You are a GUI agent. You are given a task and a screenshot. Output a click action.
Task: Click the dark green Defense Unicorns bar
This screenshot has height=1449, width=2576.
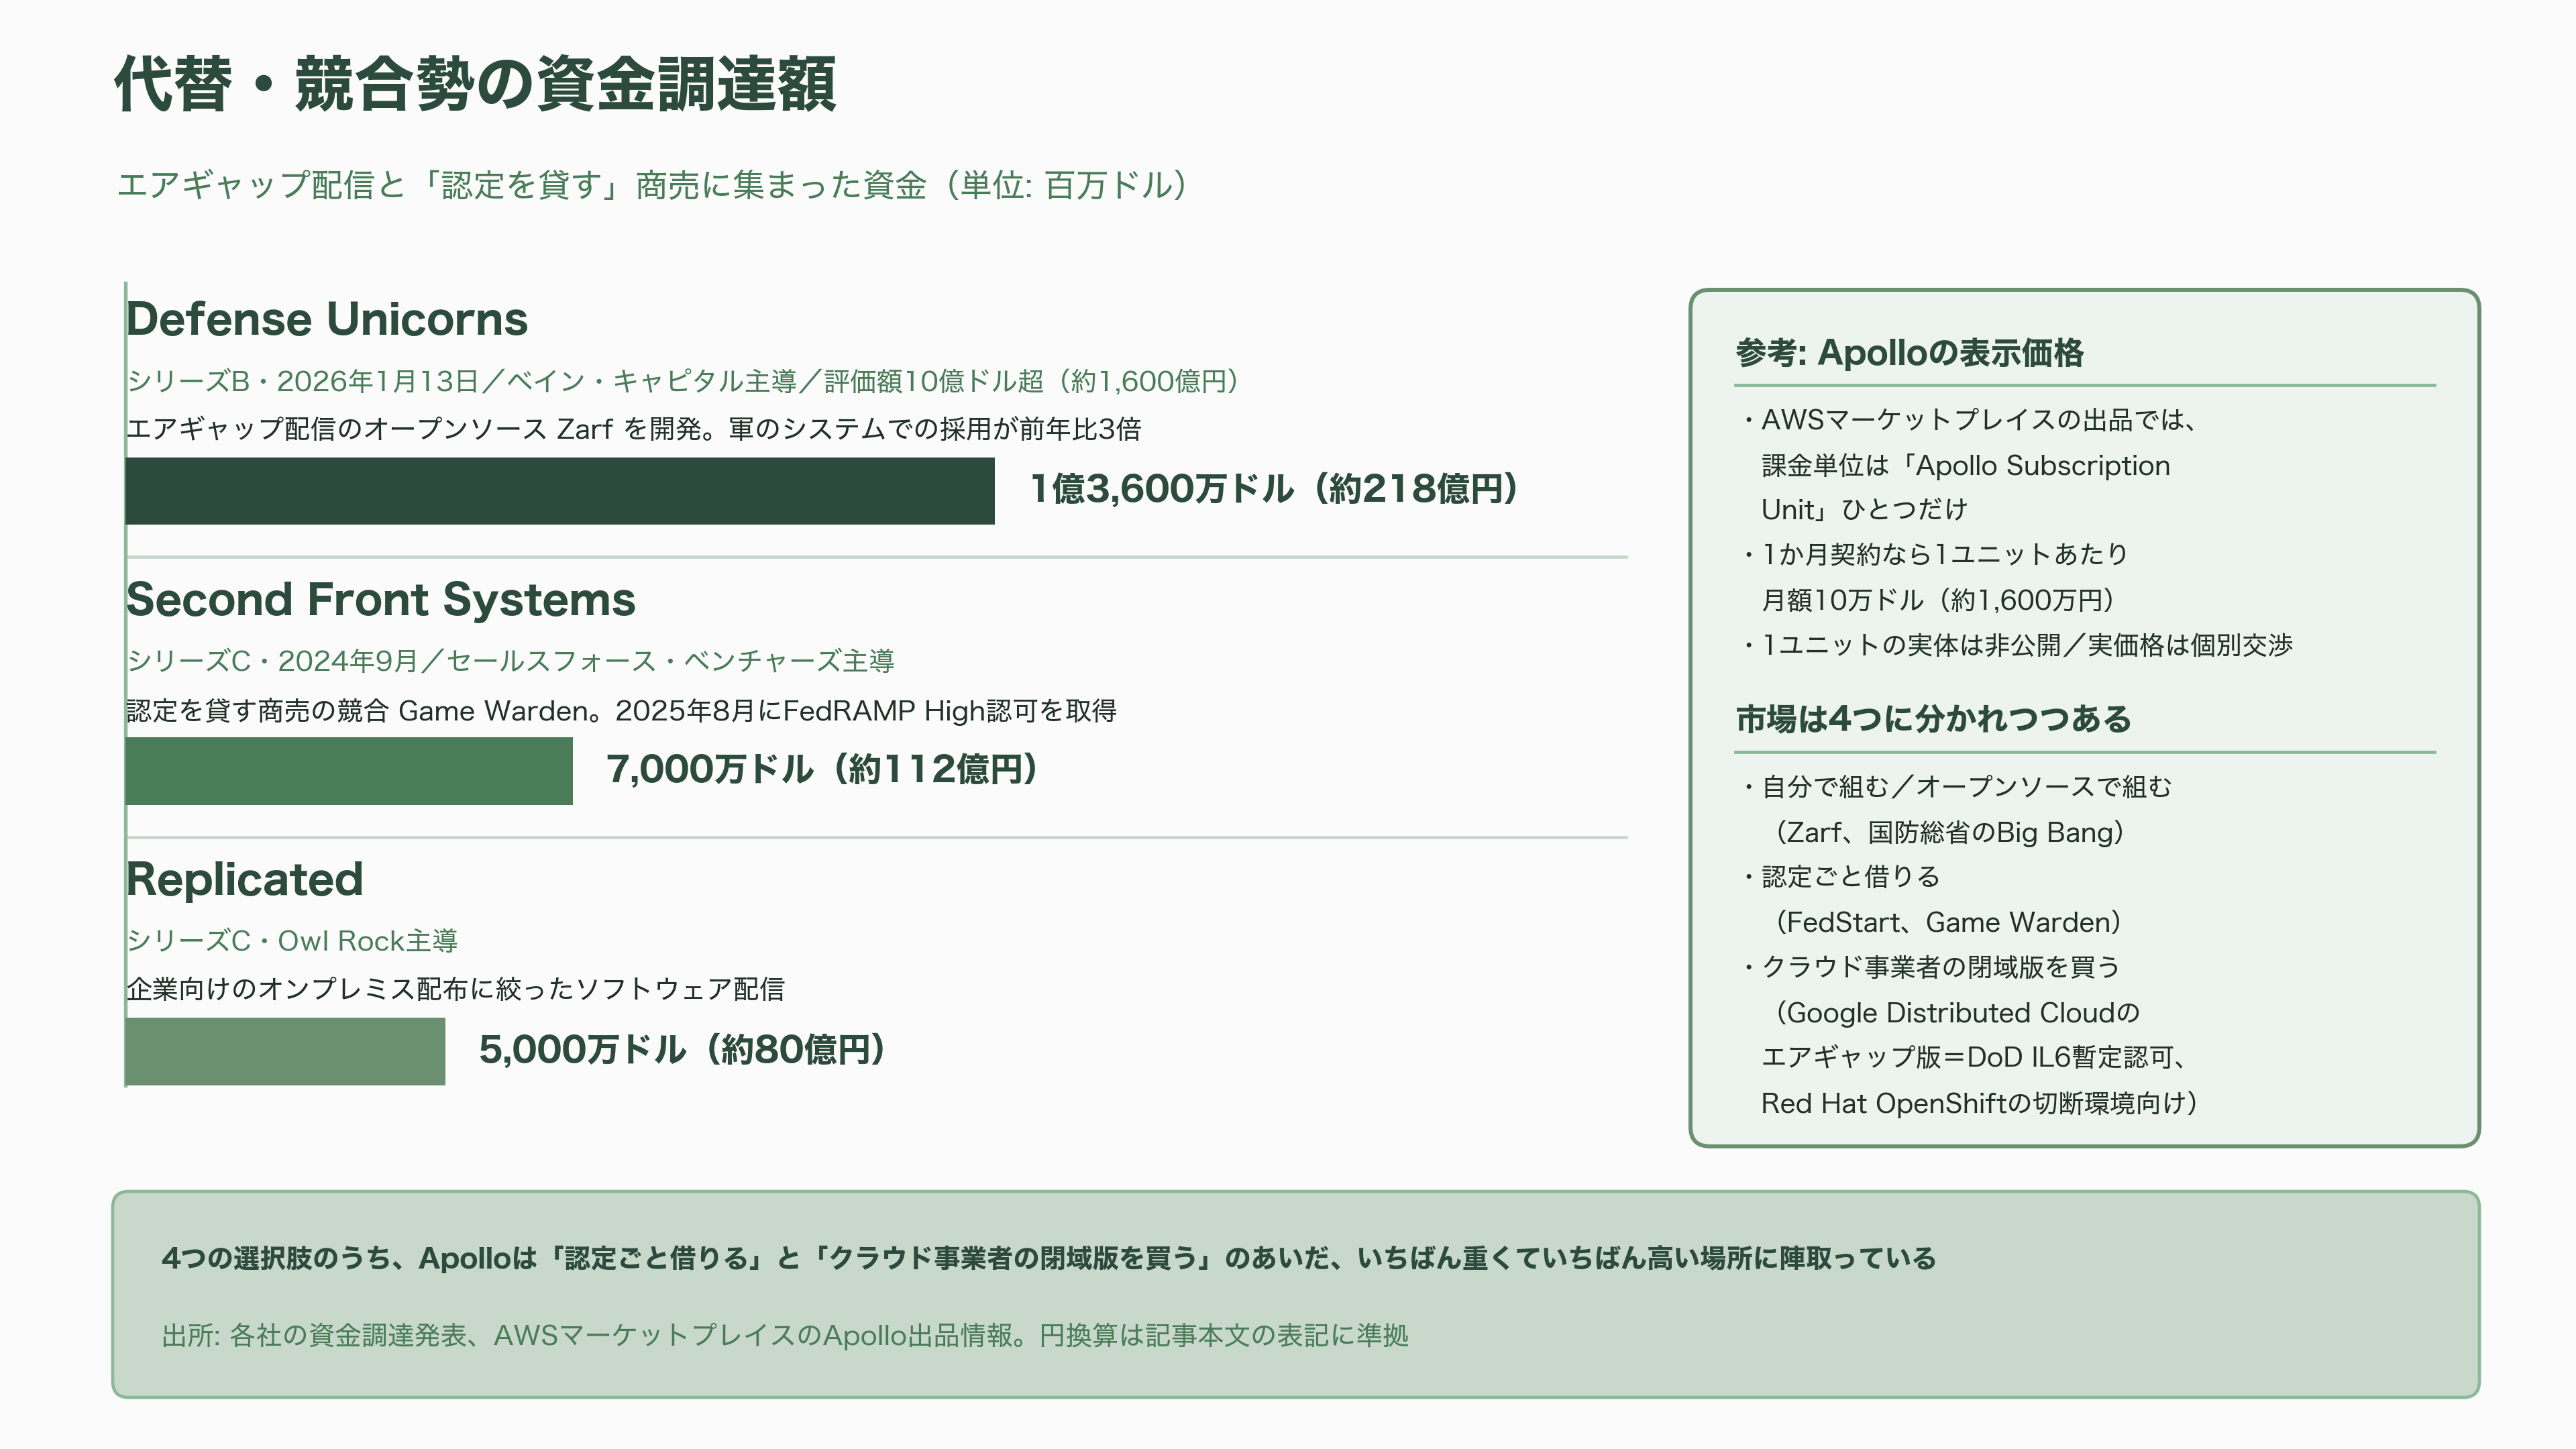[x=560, y=491]
